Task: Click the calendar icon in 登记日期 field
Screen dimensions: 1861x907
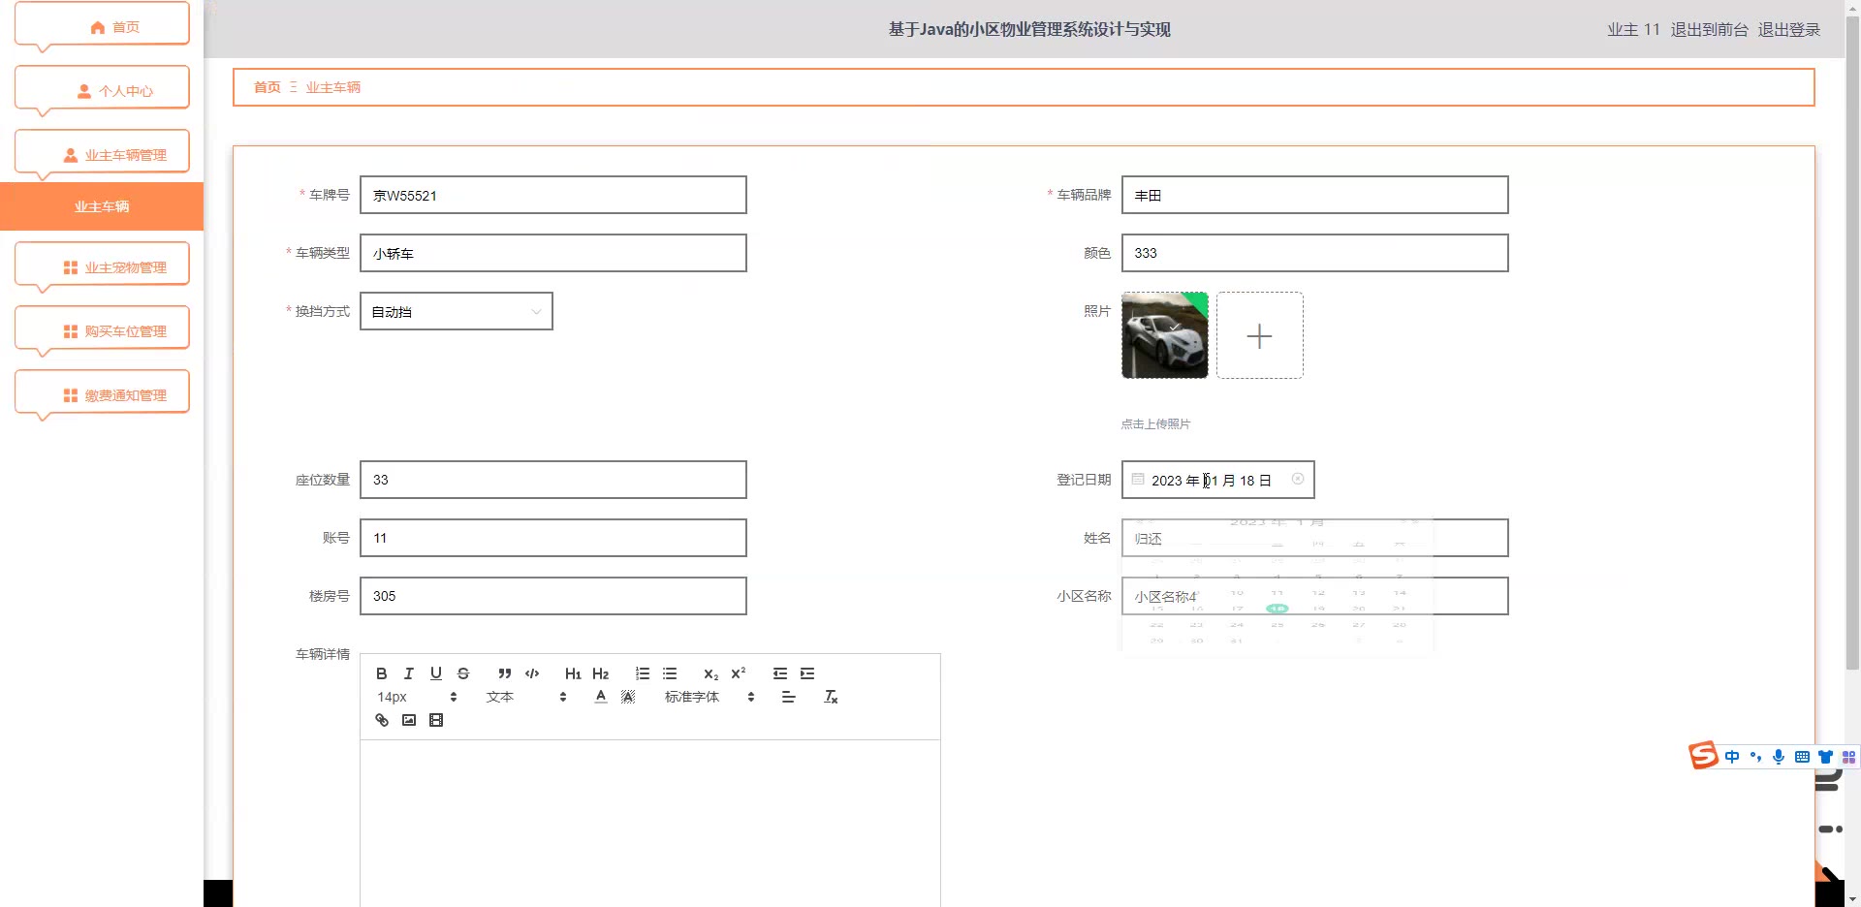Action: [1138, 479]
